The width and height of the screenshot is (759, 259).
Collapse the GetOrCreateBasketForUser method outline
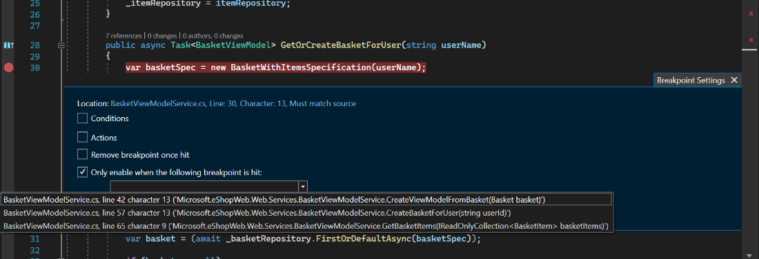pos(61,45)
